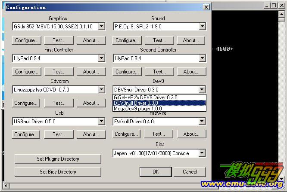This screenshot has height=192, width=287.
Task: Expand the First Controller plugin dropdown
Action: (101, 58)
